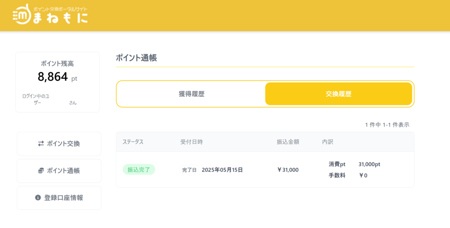Click the 2025年05月15日 completion date
Viewport: 450px width, 228px height.
[x=222, y=170]
